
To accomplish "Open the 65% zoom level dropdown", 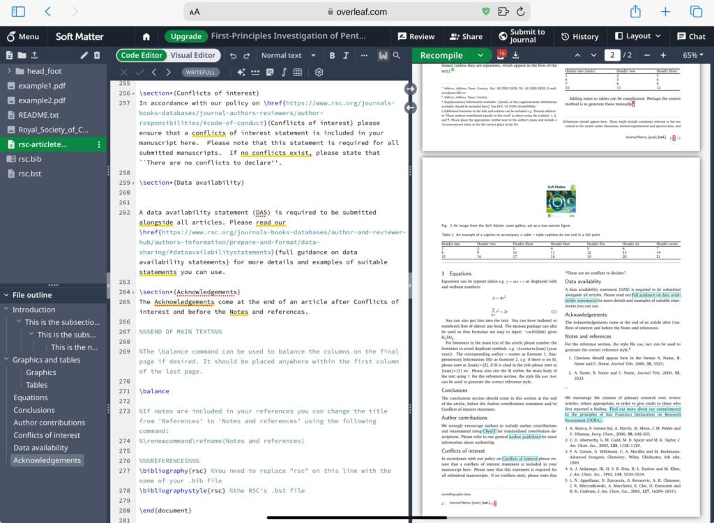I will pos(693,55).
